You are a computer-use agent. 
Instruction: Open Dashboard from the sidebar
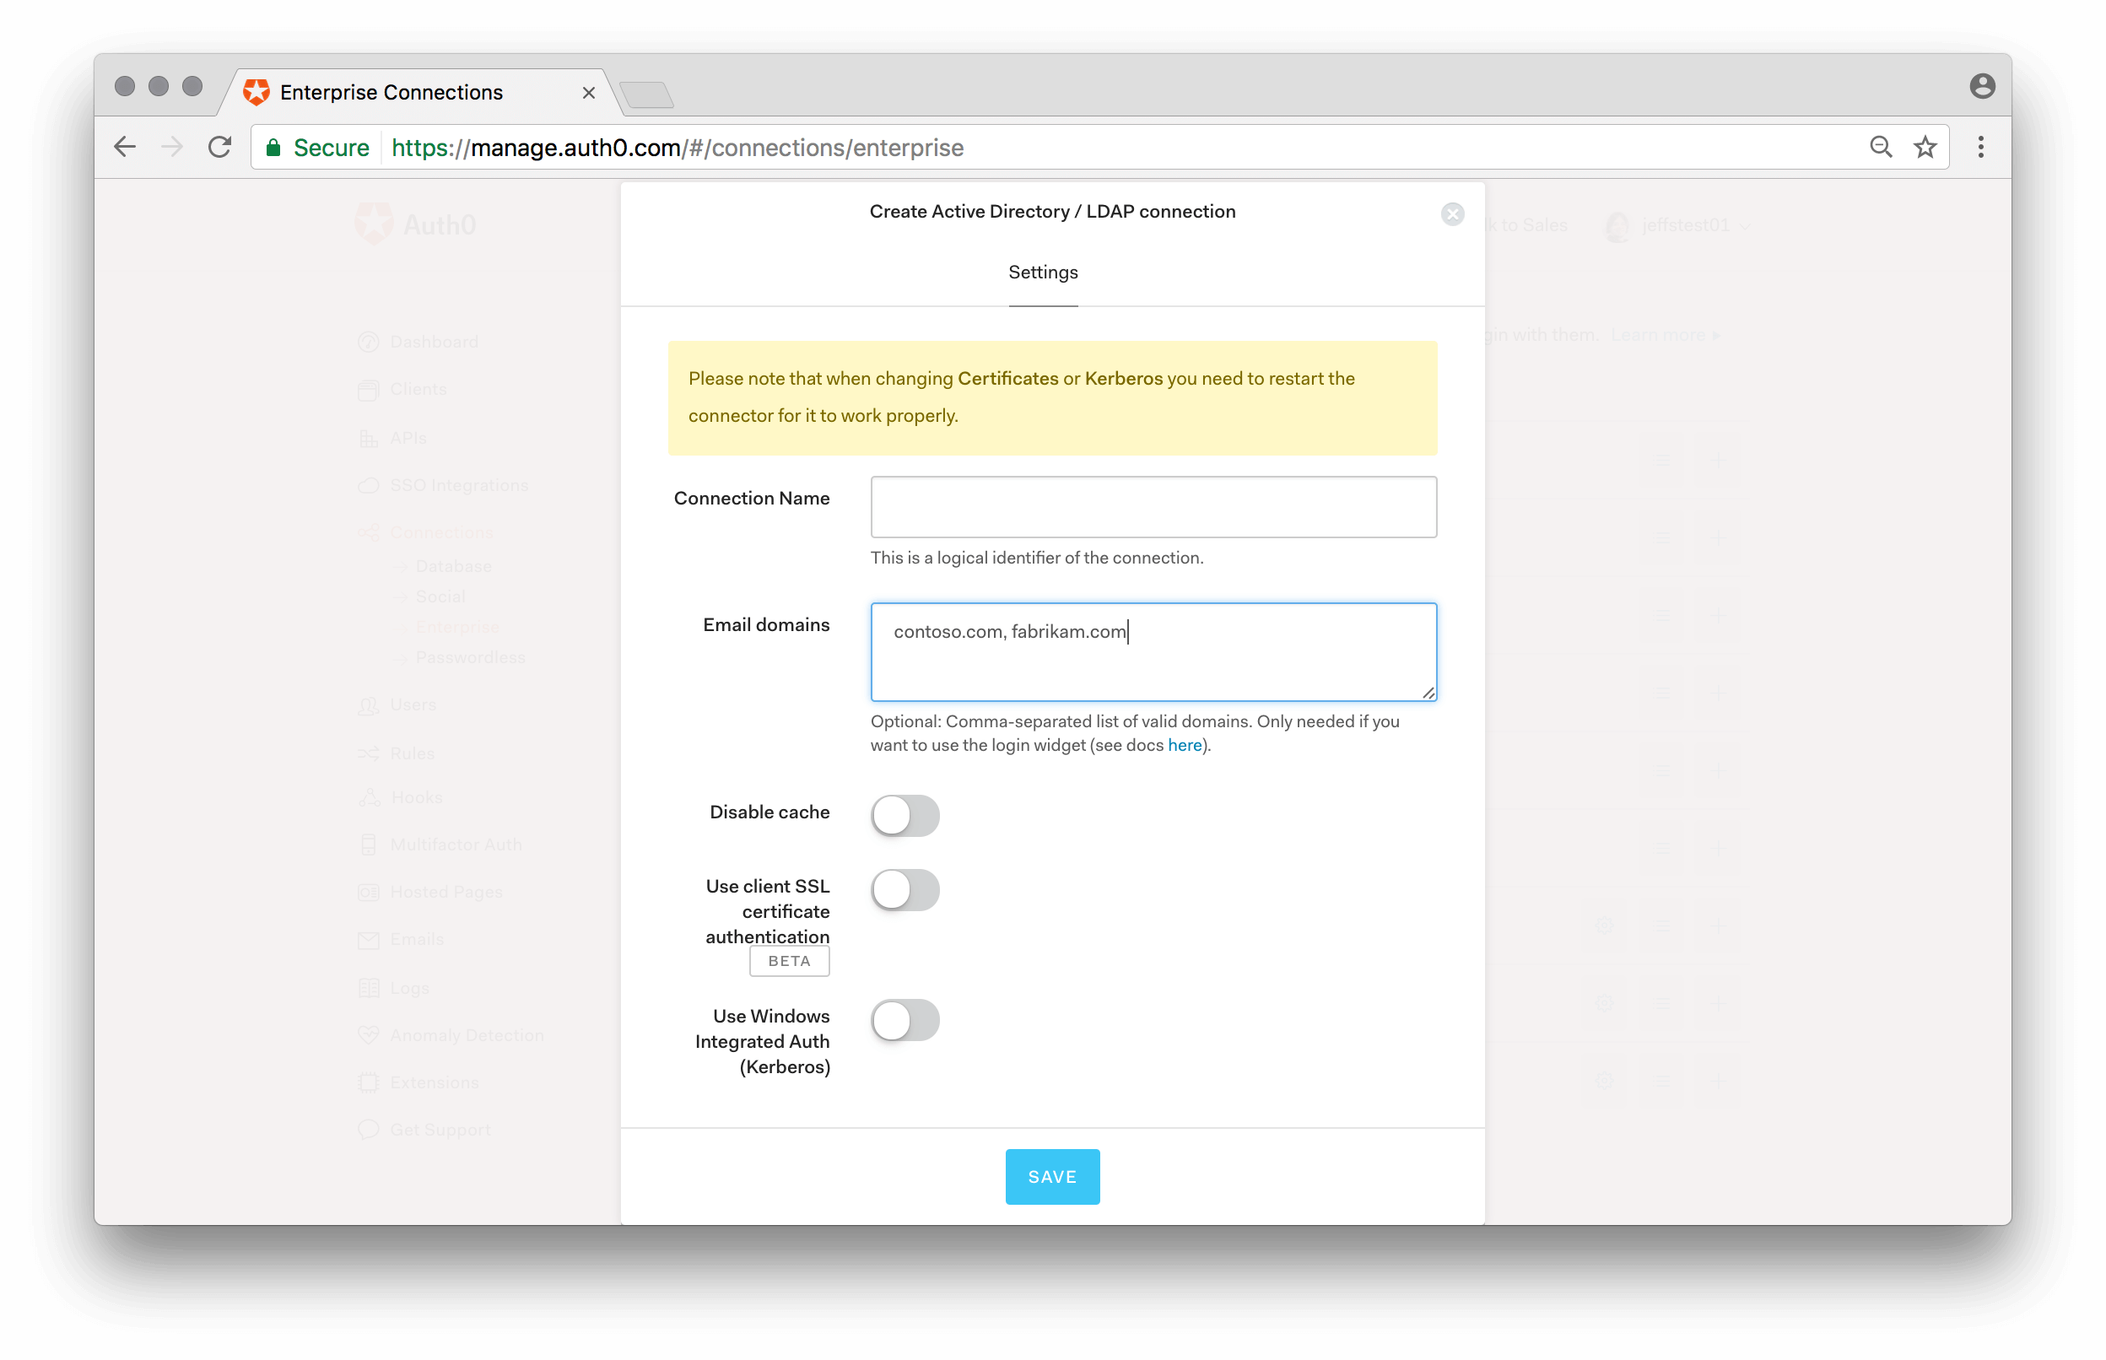coord(434,342)
